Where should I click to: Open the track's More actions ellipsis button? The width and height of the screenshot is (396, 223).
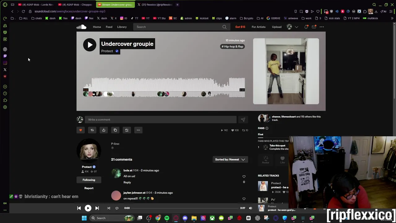pos(138,130)
